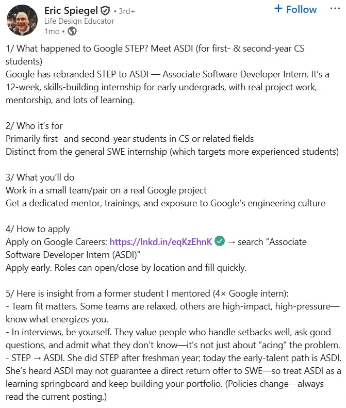The image size is (346, 408).
Task: Click the 1mo post timestamp
Action: 52,31
